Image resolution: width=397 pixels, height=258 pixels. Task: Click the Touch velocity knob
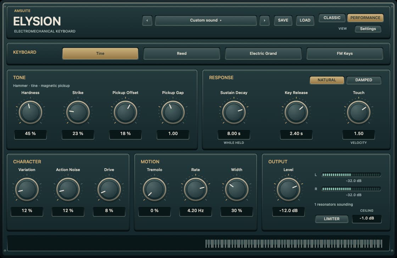358,112
